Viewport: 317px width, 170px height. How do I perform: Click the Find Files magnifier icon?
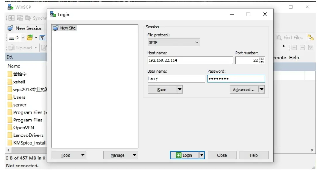279,37
